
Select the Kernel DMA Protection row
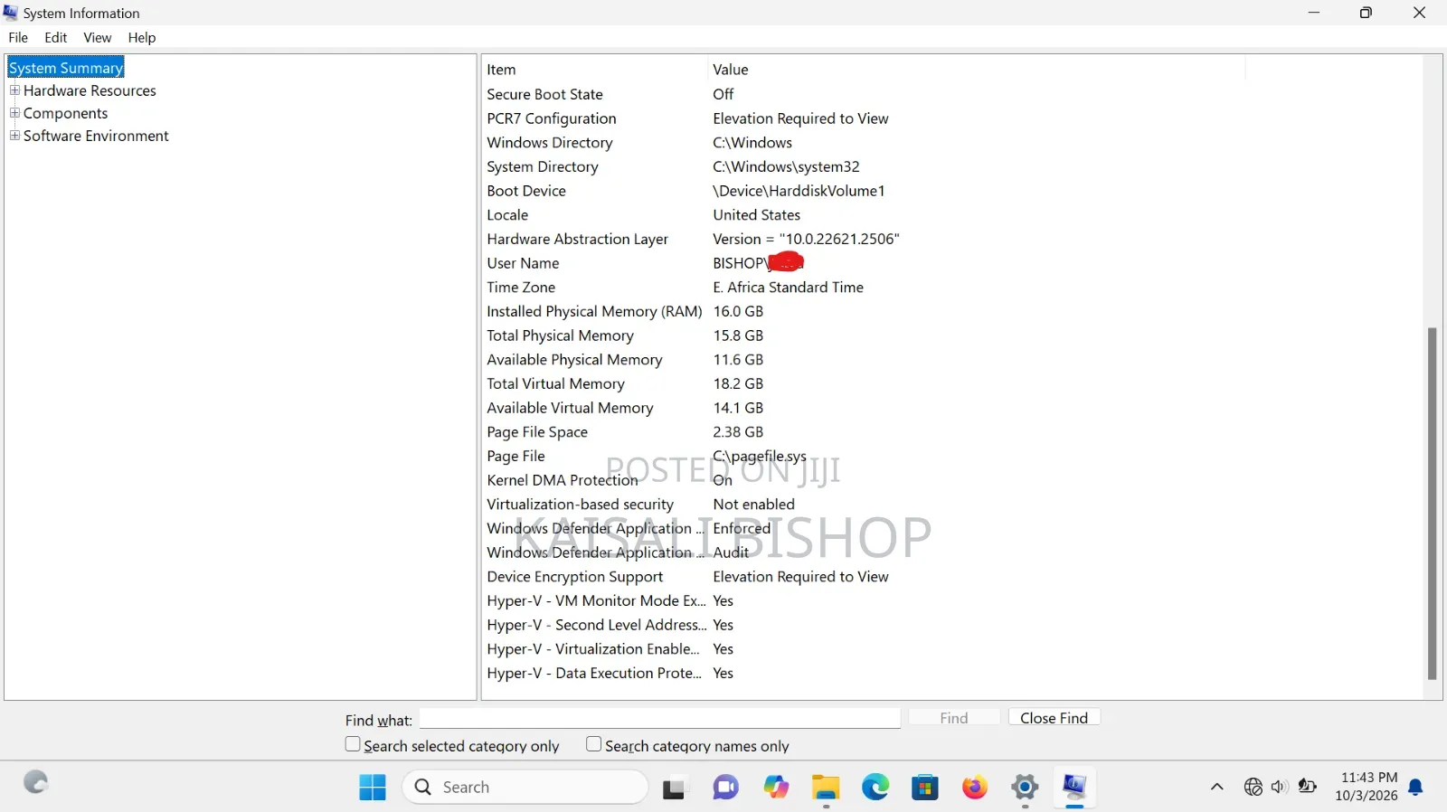click(864, 480)
